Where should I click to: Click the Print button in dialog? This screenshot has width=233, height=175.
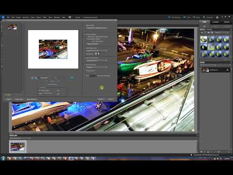[x=101, y=99]
